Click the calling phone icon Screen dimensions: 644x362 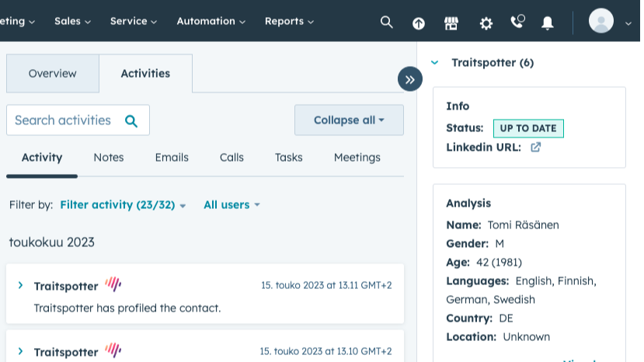pyautogui.click(x=517, y=22)
